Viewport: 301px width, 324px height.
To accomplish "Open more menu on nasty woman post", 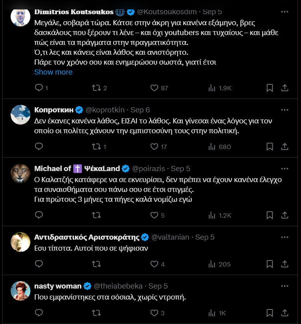I will 284,286.
